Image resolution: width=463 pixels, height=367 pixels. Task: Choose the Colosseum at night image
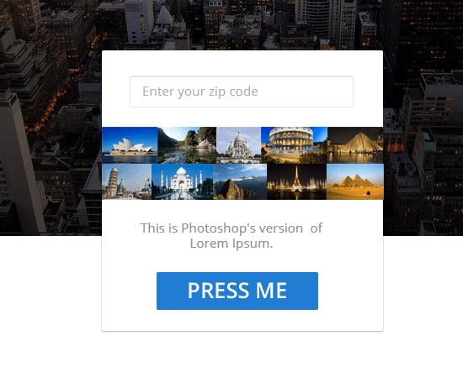pos(294,145)
